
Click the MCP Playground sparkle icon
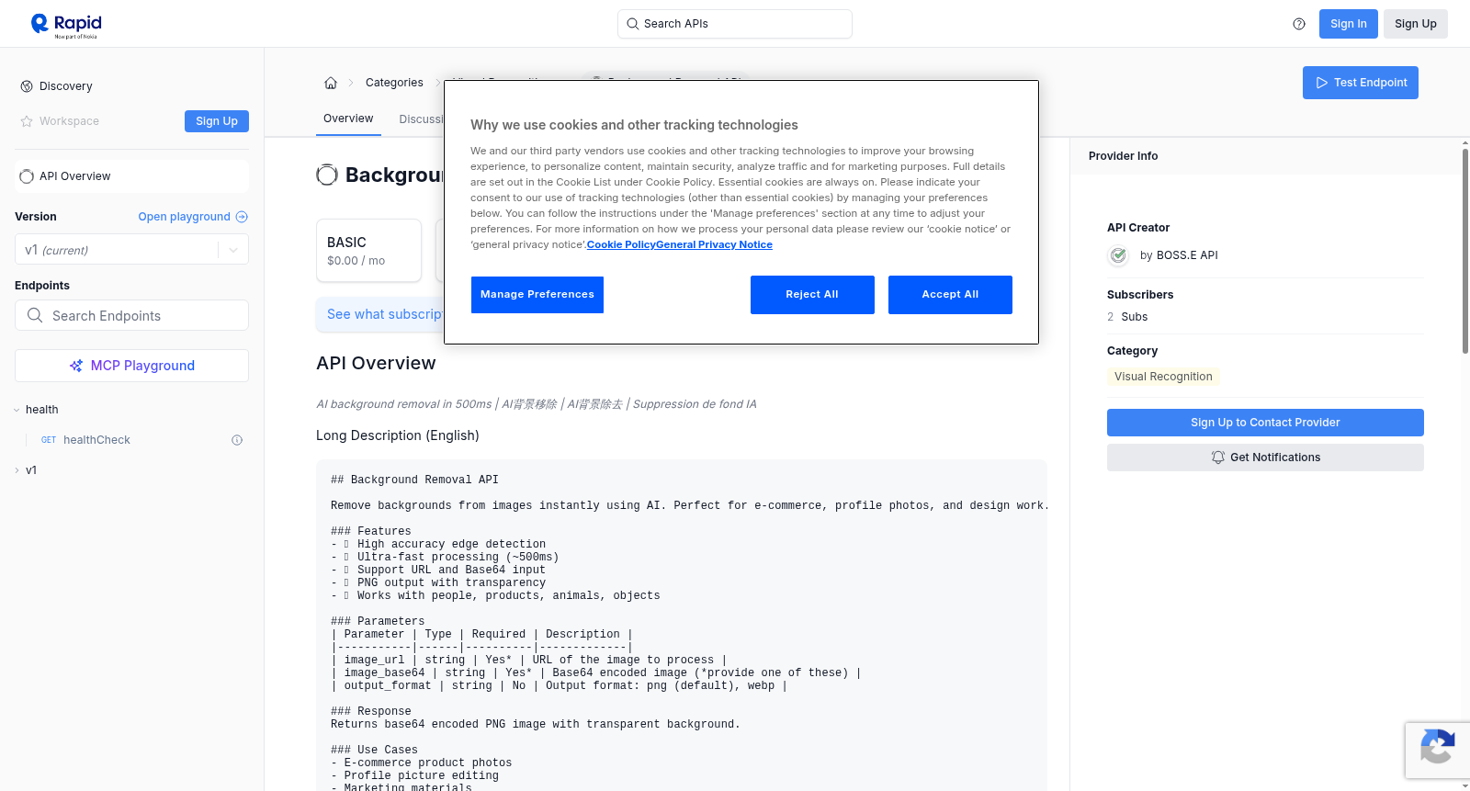point(76,366)
